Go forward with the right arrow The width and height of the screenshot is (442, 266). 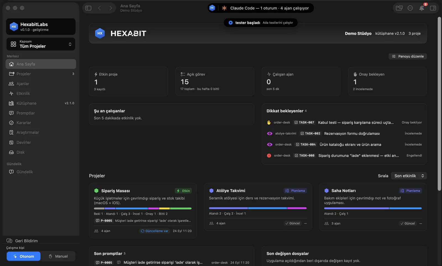(110, 8)
